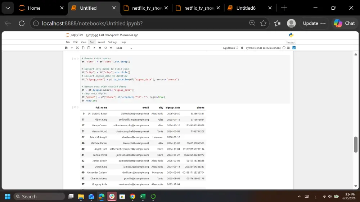Click the Trusted notebook badge

pyautogui.click(x=290, y=42)
